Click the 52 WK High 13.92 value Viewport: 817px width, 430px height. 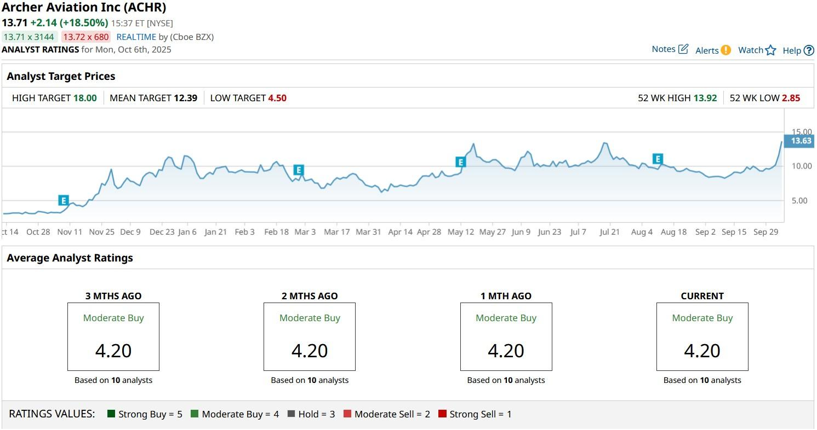(705, 98)
